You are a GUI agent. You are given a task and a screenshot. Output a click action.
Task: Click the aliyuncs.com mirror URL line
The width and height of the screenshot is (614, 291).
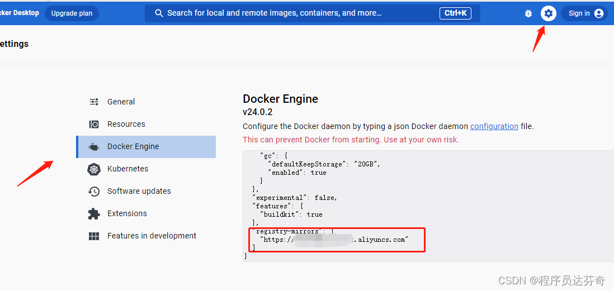point(334,240)
